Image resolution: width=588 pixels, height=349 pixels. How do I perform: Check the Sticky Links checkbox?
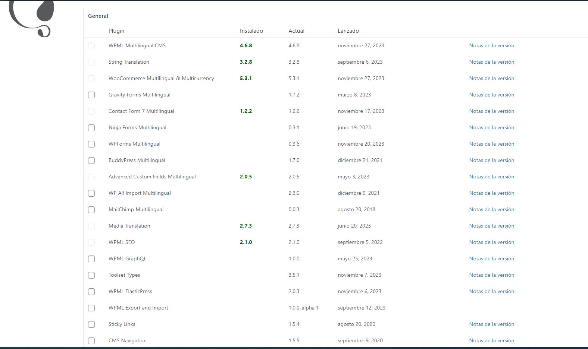(x=91, y=324)
